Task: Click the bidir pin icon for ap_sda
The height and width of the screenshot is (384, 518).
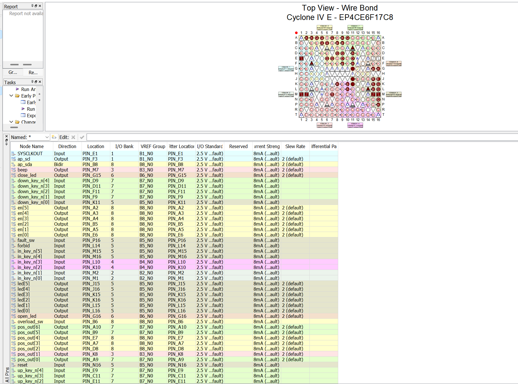Action: point(13,164)
